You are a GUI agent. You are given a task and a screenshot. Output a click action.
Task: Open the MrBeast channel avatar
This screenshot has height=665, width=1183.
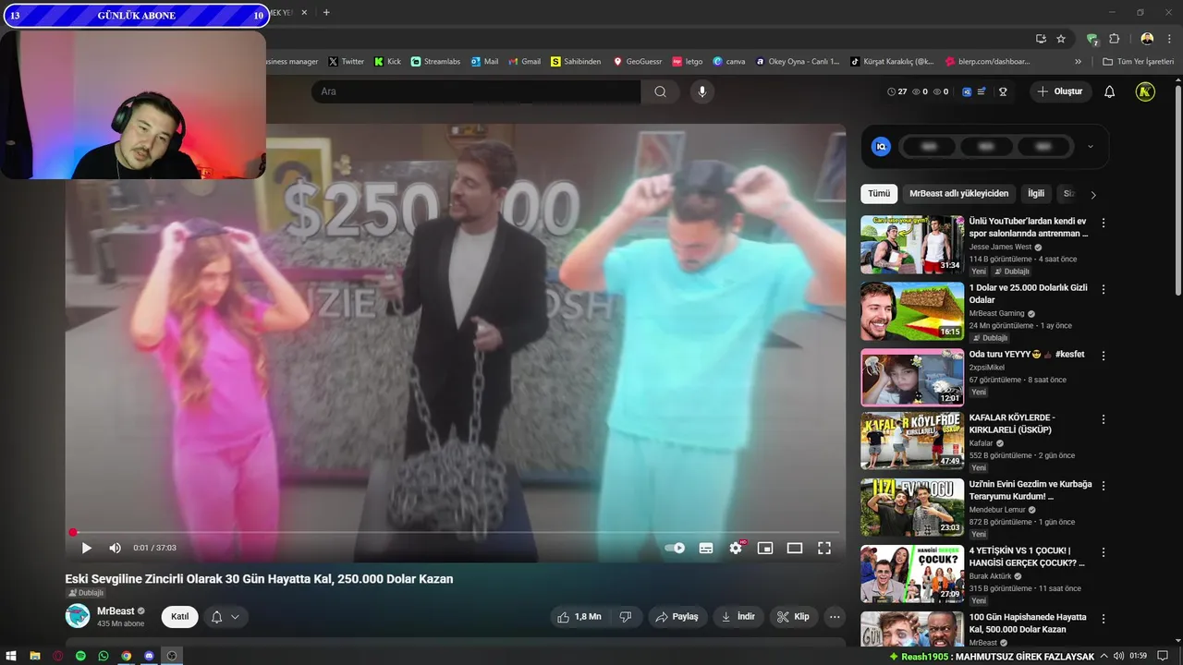(78, 616)
